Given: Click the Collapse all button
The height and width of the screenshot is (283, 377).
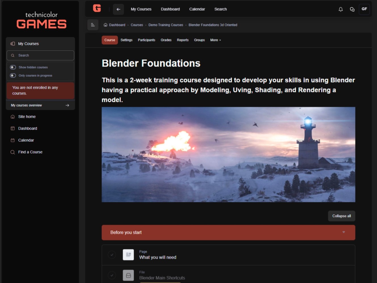Looking at the screenshot, I should tap(342, 216).
